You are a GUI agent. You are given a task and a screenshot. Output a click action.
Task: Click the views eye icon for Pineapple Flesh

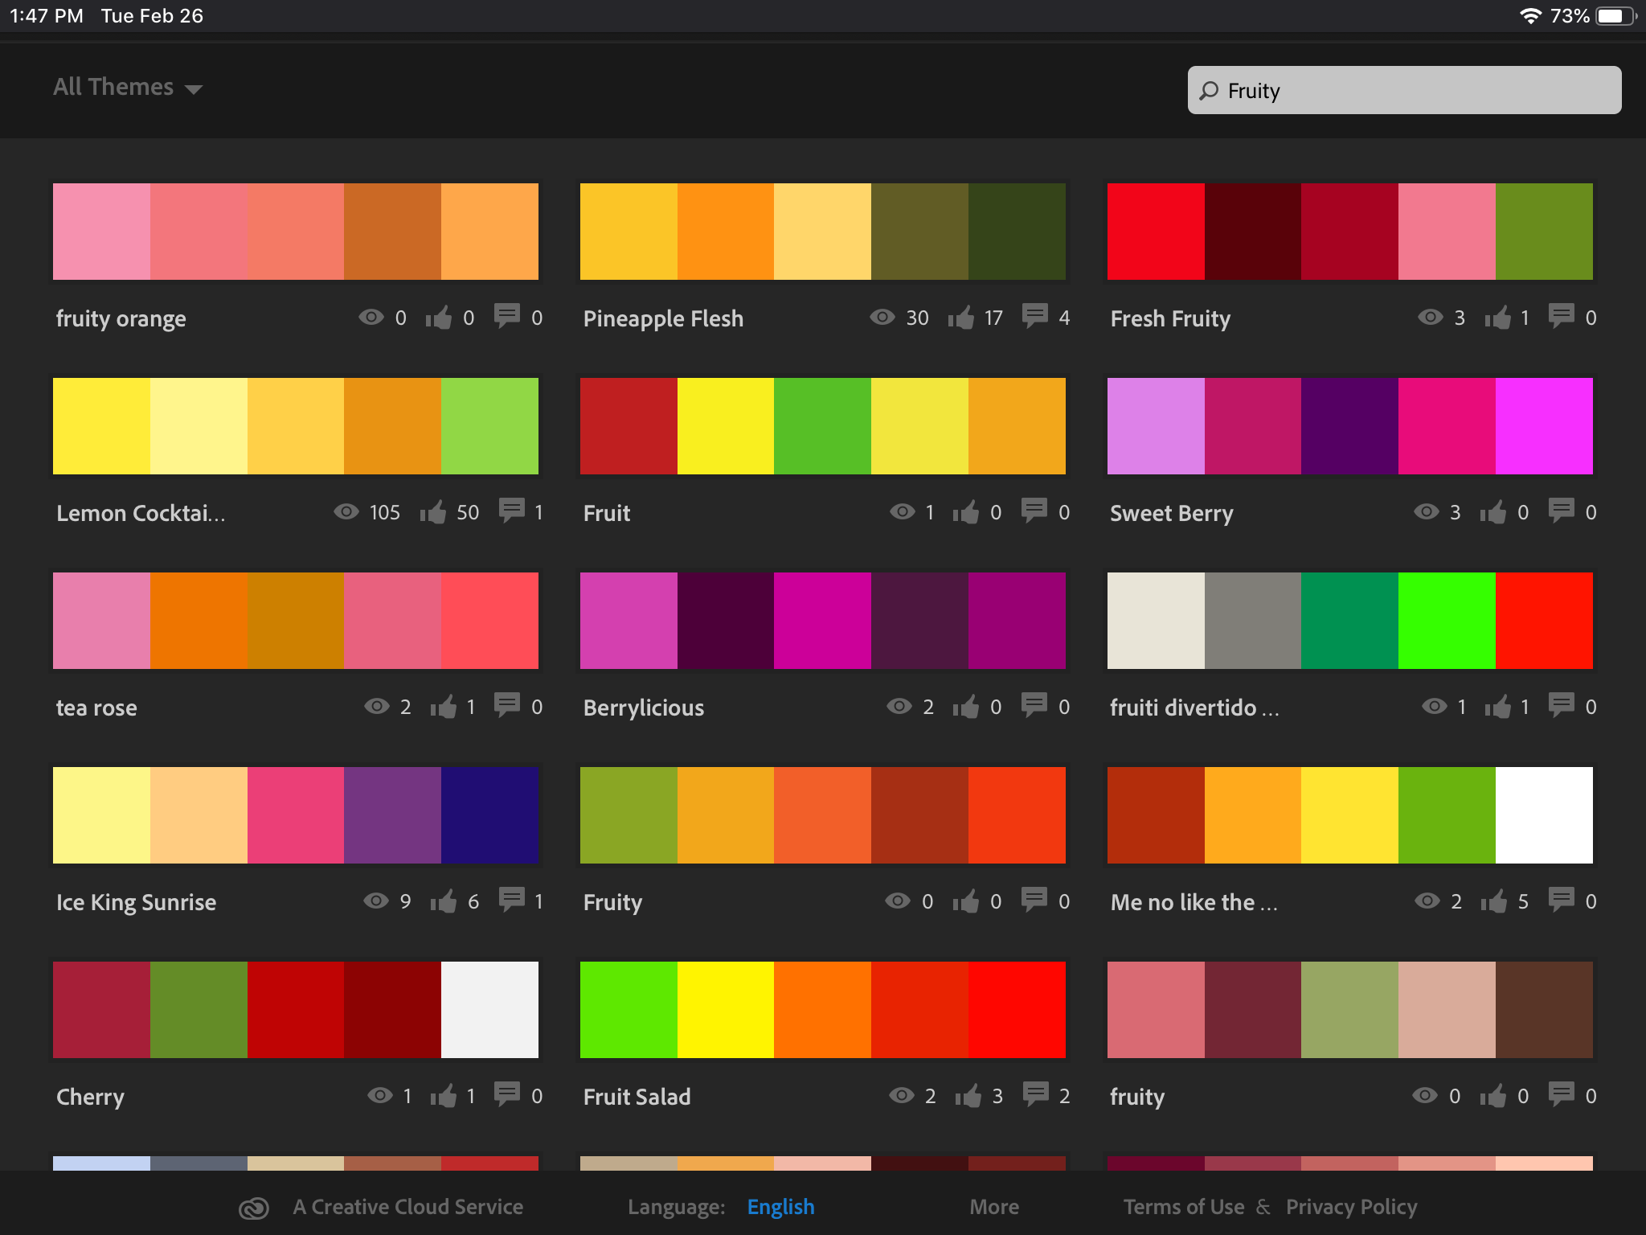click(882, 317)
